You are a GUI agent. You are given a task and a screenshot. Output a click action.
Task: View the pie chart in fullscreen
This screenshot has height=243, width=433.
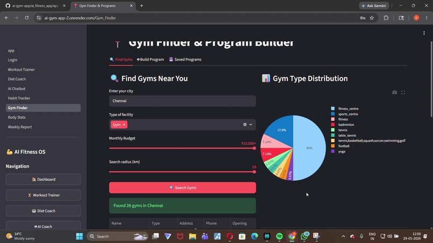point(403,92)
